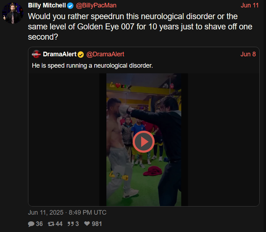The height and width of the screenshot is (232, 266).
Task: Click DramaAlert's gold verified badge
Action: coord(81,55)
